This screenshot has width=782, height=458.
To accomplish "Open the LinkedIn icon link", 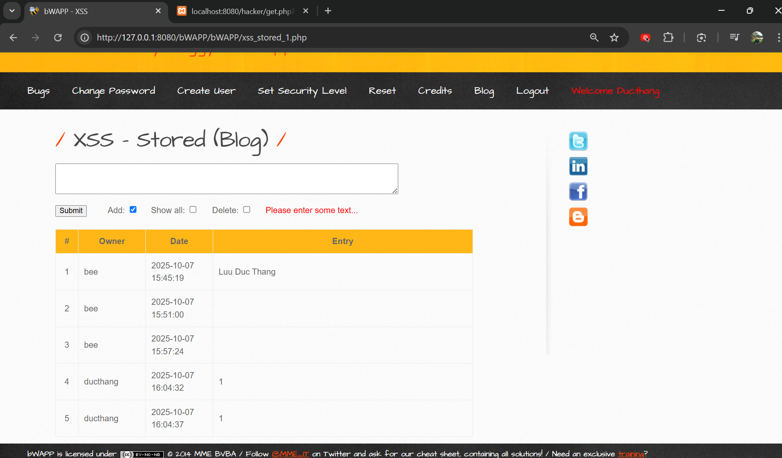I will click(x=578, y=166).
